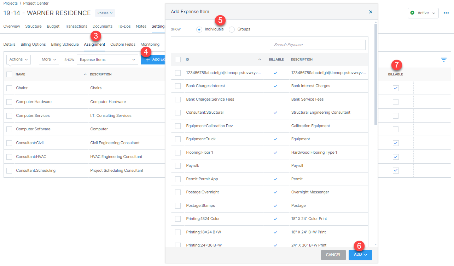Check the Printing:1824 Color row checkbox

pyautogui.click(x=178, y=219)
